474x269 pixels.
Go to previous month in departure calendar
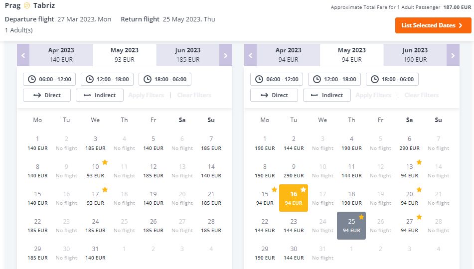[x=23, y=55]
